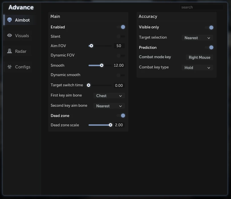
Task: Click the Dead zone scale value 2.00
Action: [119, 125]
